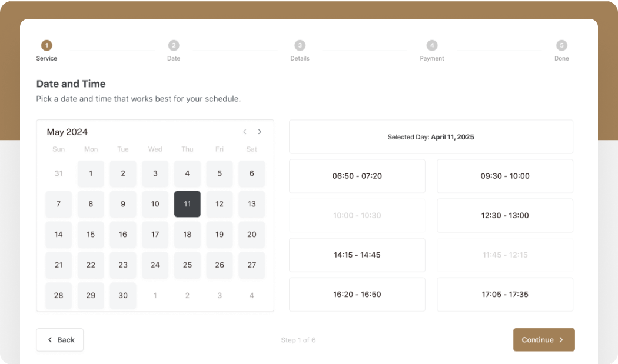Select the 09:30 - 10:00 time slot
Image resolution: width=618 pixels, height=364 pixels.
[x=505, y=176]
